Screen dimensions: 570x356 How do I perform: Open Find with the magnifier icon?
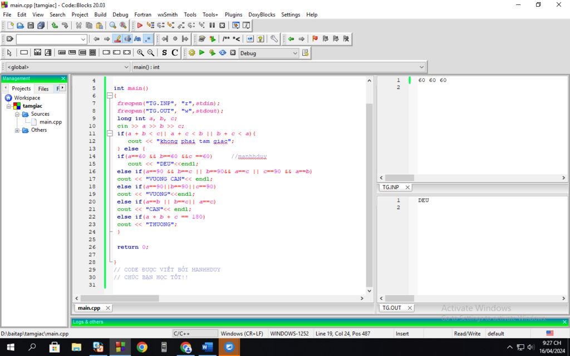tap(112, 26)
